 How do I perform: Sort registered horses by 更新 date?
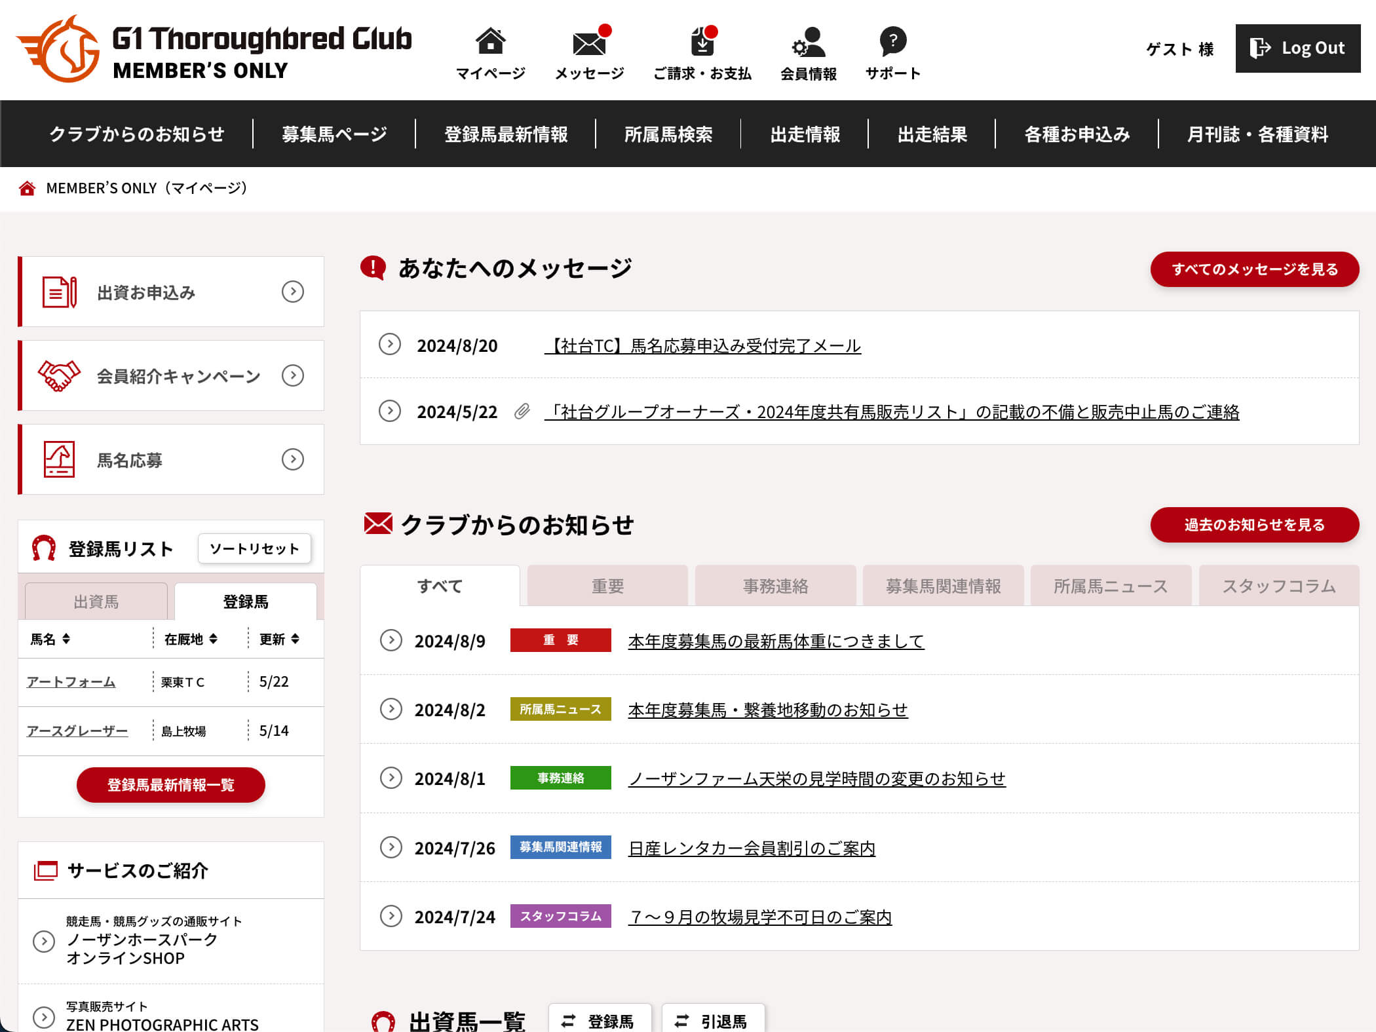pos(295,639)
